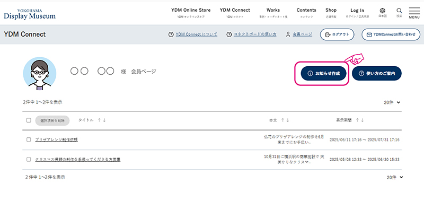Sort title column with arrow icons
Image resolution: width=424 pixels, height=201 pixels.
[102, 120]
